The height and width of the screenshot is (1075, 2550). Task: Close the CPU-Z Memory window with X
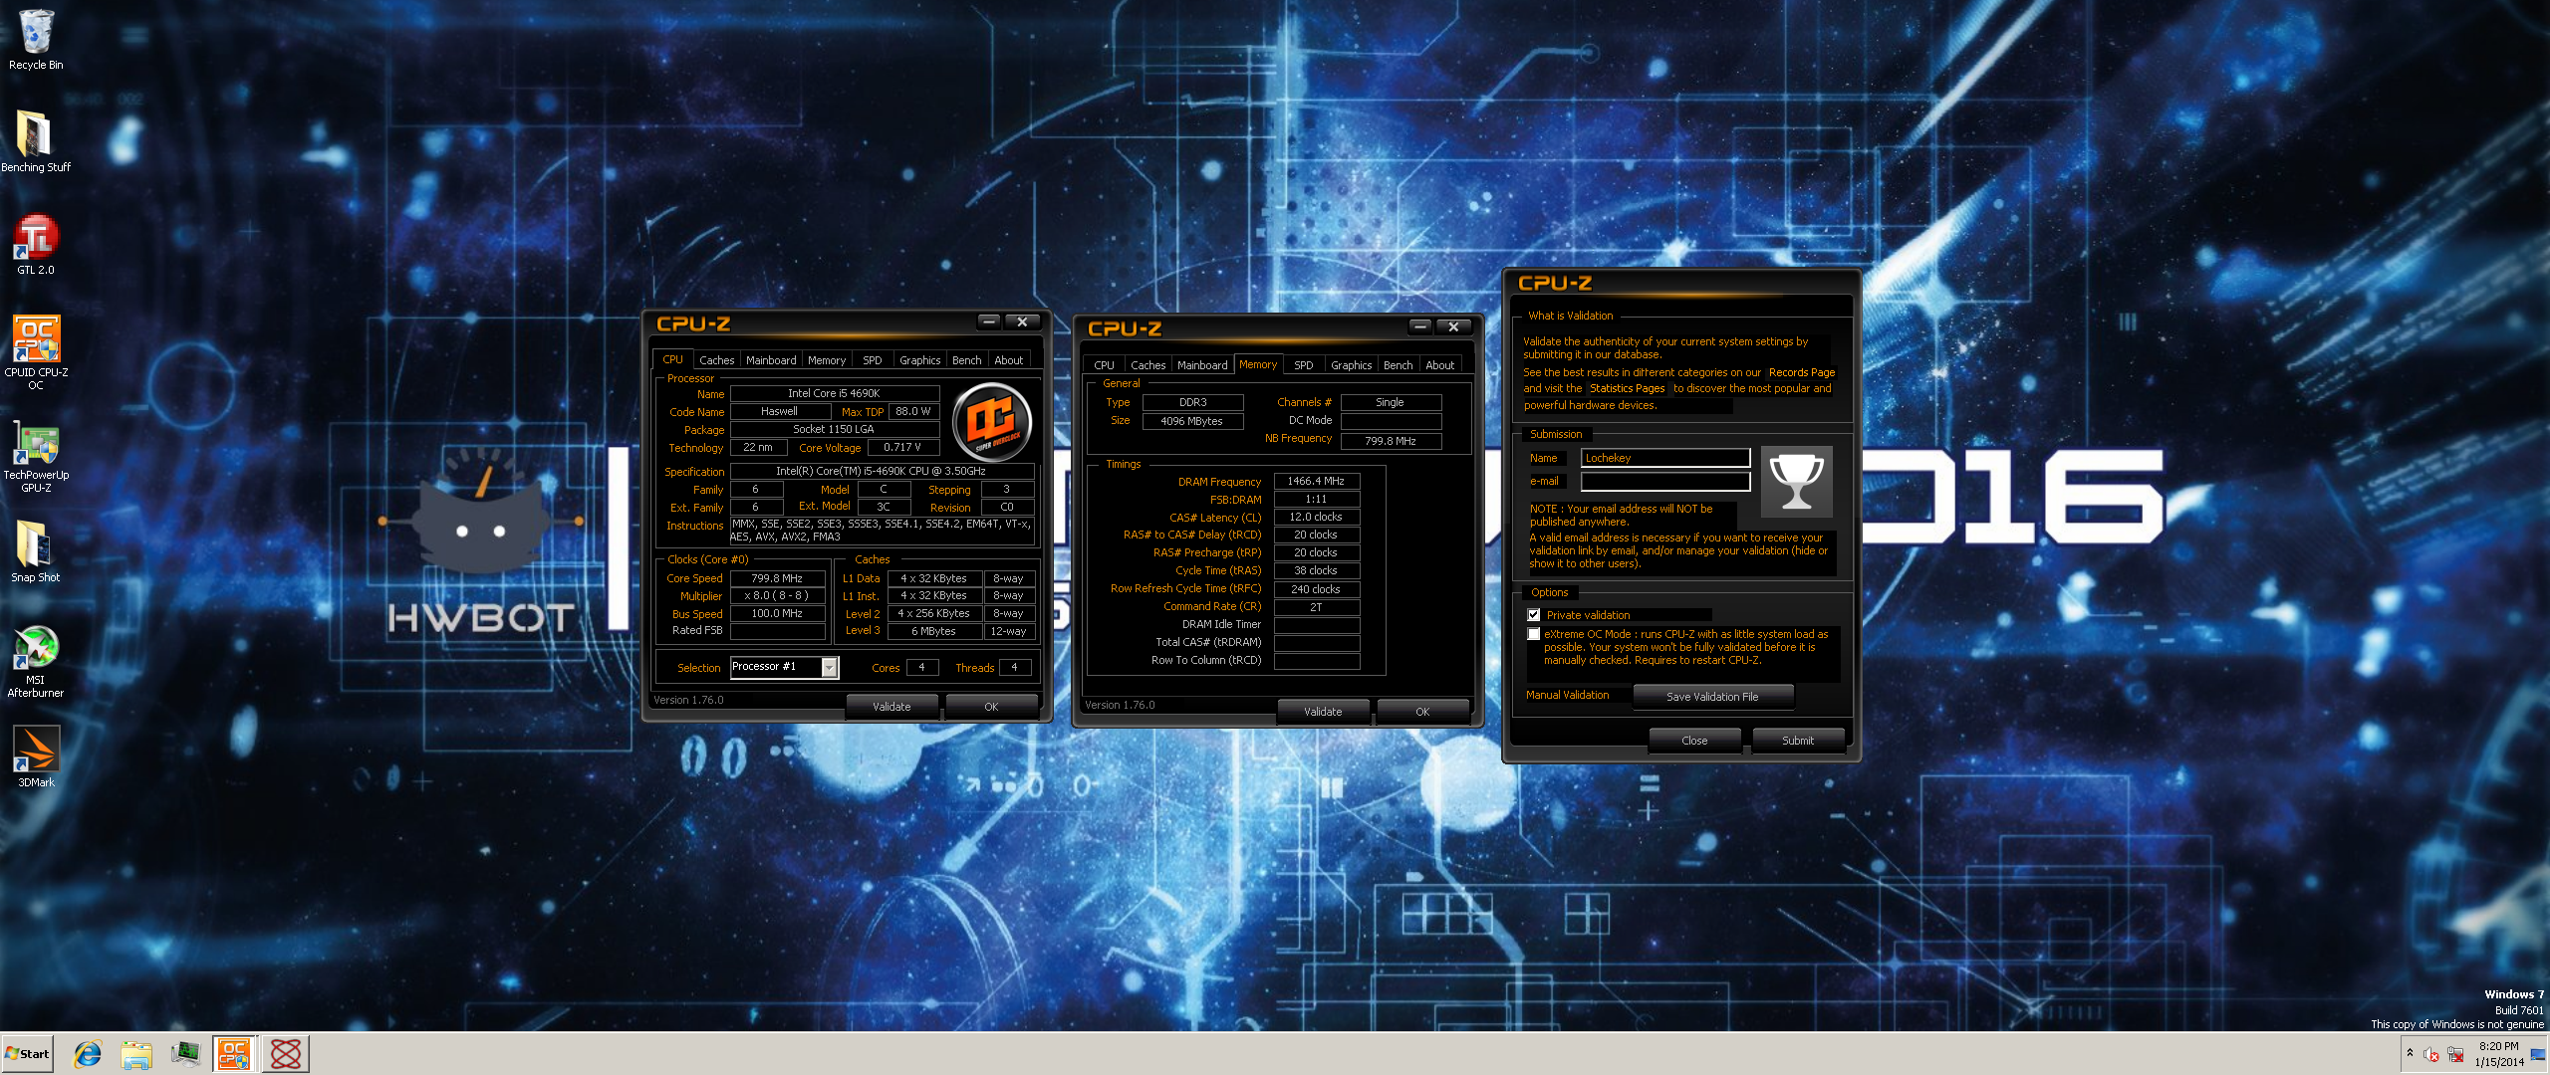click(1453, 326)
